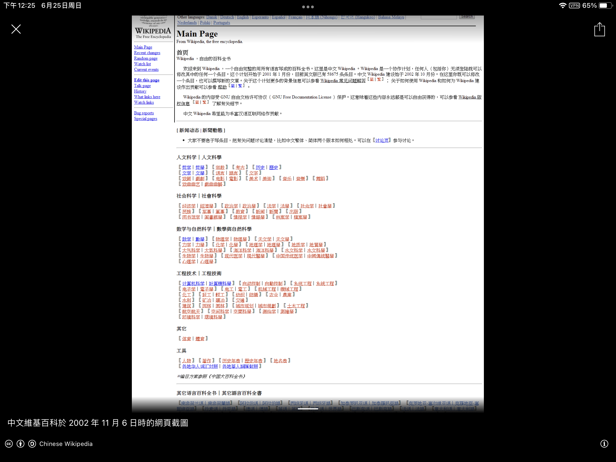Tap the 'Polski' language link
Viewport: 616px width, 462px height.
coord(205,22)
